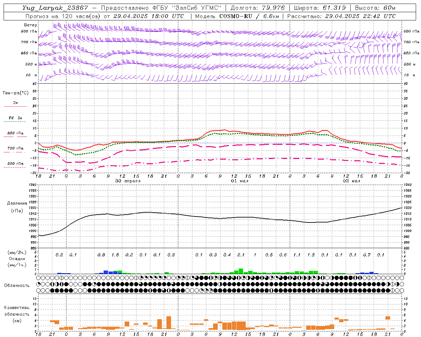Image resolution: width=421 pixels, height=337 pixels.
Task: Click precipitation value 1.6
Action: click(x=115, y=255)
